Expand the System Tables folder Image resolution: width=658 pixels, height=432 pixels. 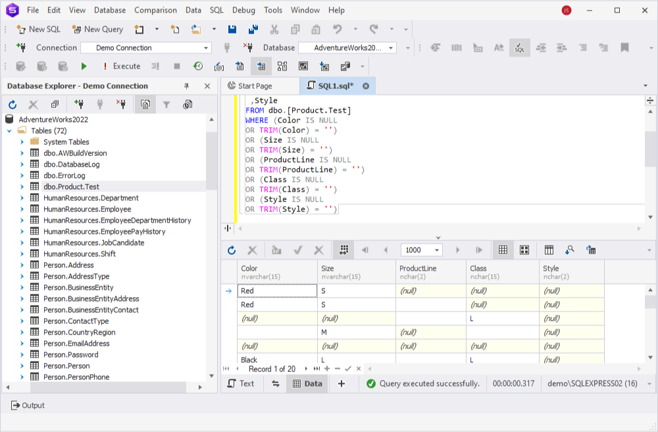point(22,142)
